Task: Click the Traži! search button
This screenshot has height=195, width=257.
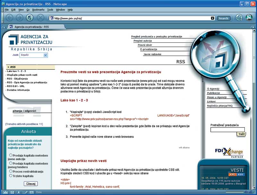Action: (241, 134)
